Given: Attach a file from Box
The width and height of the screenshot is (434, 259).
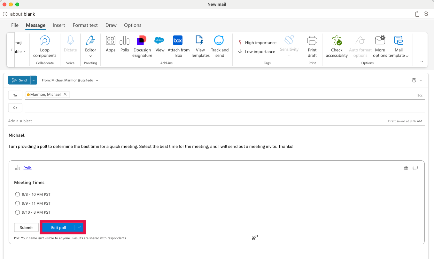Looking at the screenshot, I should [178, 47].
